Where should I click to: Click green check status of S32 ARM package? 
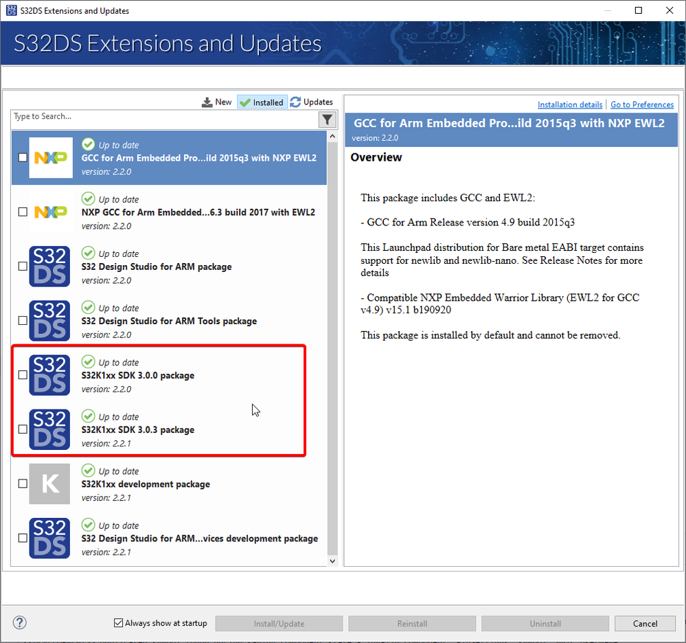coord(88,253)
